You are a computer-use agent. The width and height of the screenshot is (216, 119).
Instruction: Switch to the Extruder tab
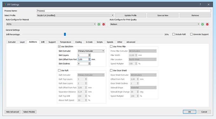point(12,42)
